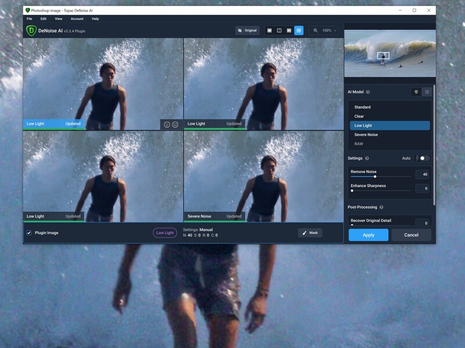Click the Settings help icon
The width and height of the screenshot is (465, 348).
[x=367, y=158]
